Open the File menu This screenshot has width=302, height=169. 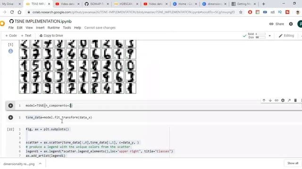11,28
